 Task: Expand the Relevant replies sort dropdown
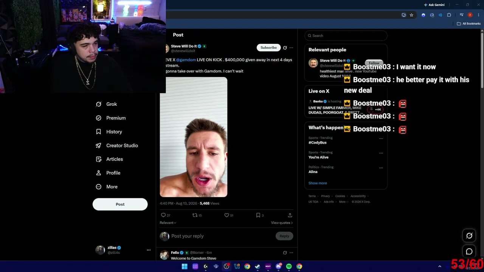click(168, 223)
